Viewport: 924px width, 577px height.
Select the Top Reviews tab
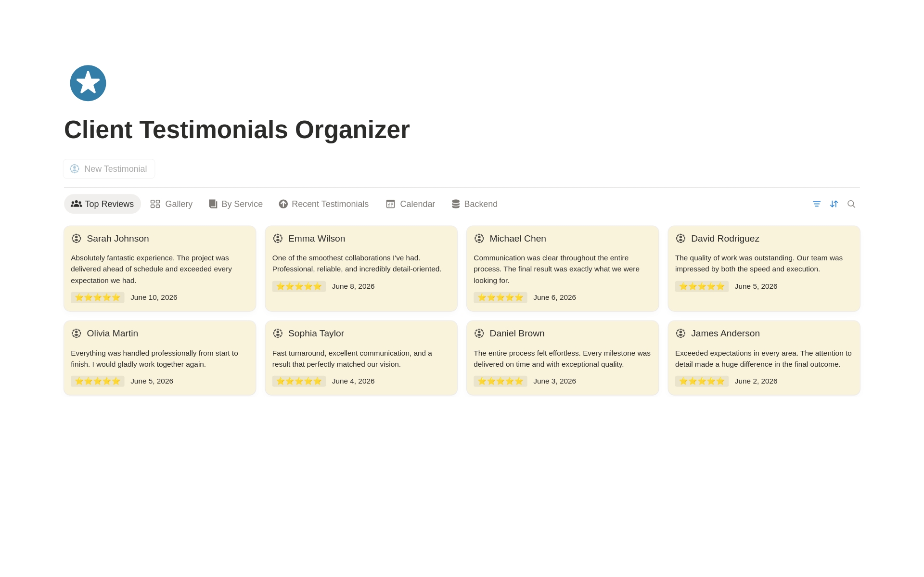click(103, 204)
